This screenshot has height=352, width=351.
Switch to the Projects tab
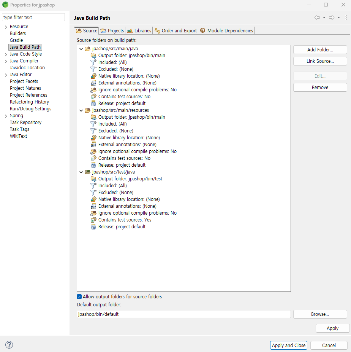112,30
